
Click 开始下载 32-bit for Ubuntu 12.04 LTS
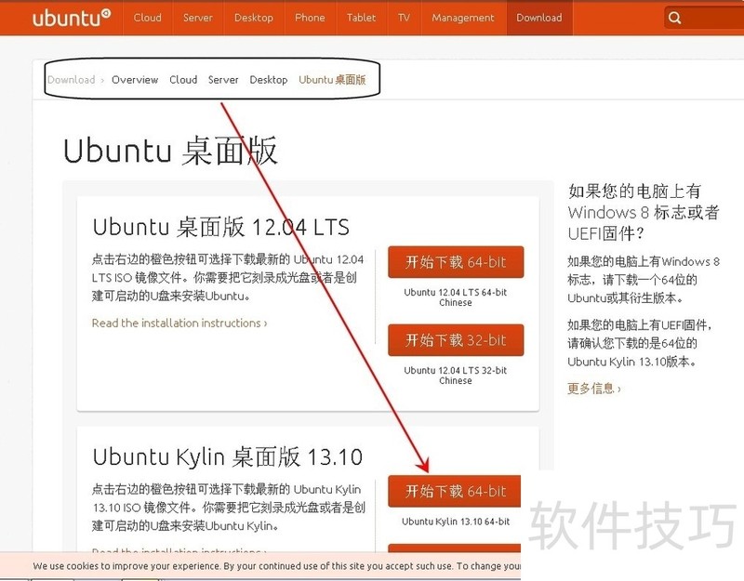pyautogui.click(x=456, y=340)
